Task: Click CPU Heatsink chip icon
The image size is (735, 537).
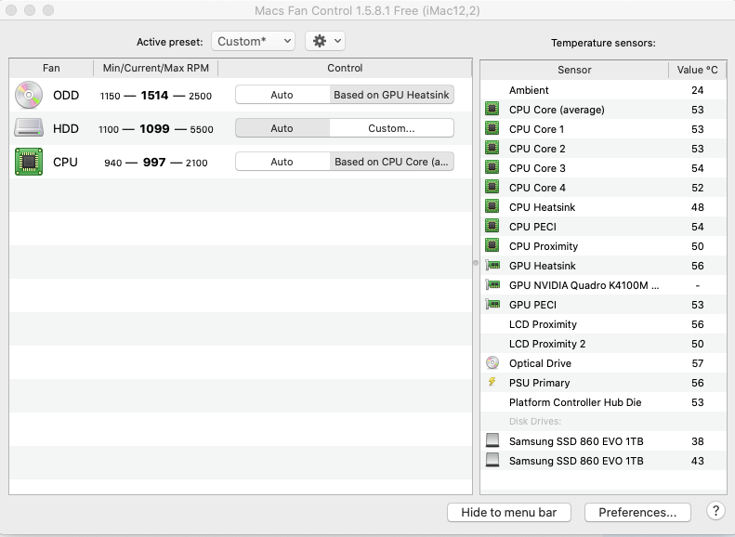Action: (x=492, y=206)
